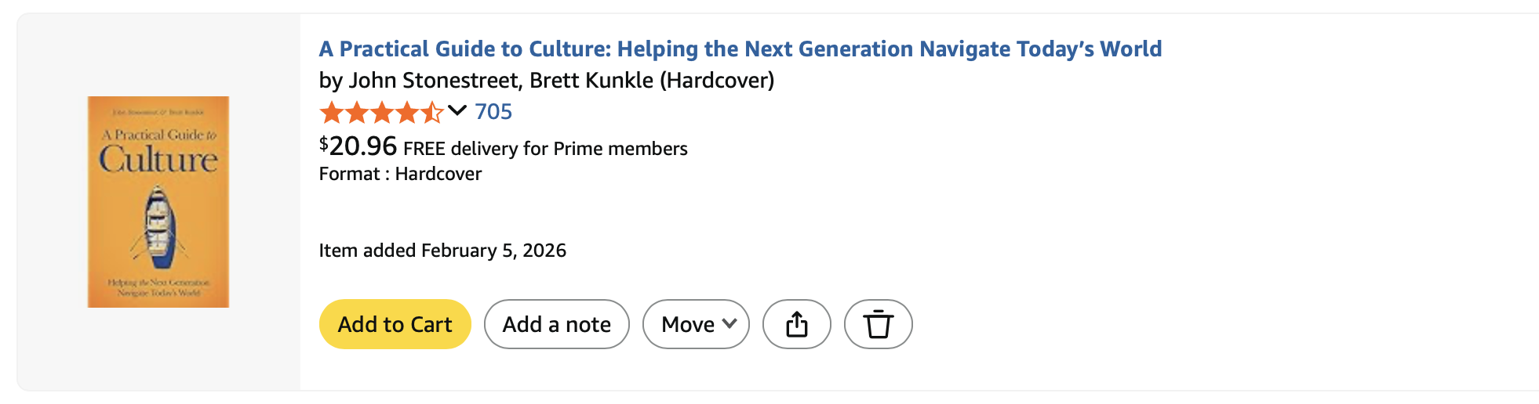Viewport: 1539px width, 404px height.
Task: Click FREE delivery for Prime members text
Action: [x=545, y=149]
